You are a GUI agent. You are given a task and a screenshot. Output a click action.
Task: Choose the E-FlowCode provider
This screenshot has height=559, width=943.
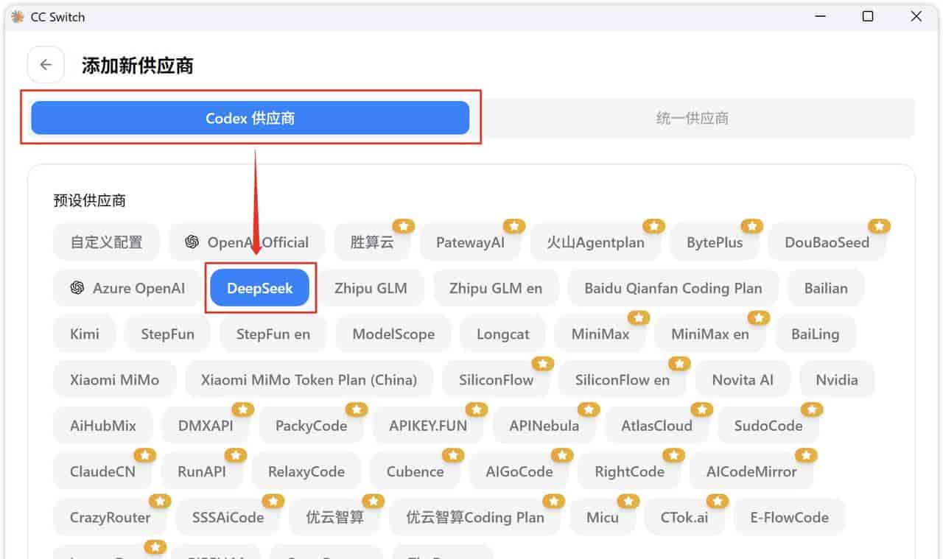(789, 517)
